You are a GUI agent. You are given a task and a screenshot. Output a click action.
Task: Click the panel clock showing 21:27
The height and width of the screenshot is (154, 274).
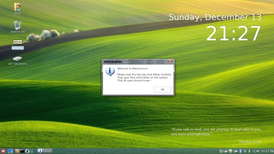(x=265, y=151)
